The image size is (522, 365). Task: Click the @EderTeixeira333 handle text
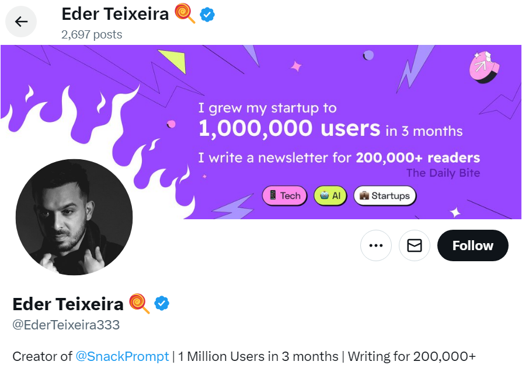click(66, 325)
